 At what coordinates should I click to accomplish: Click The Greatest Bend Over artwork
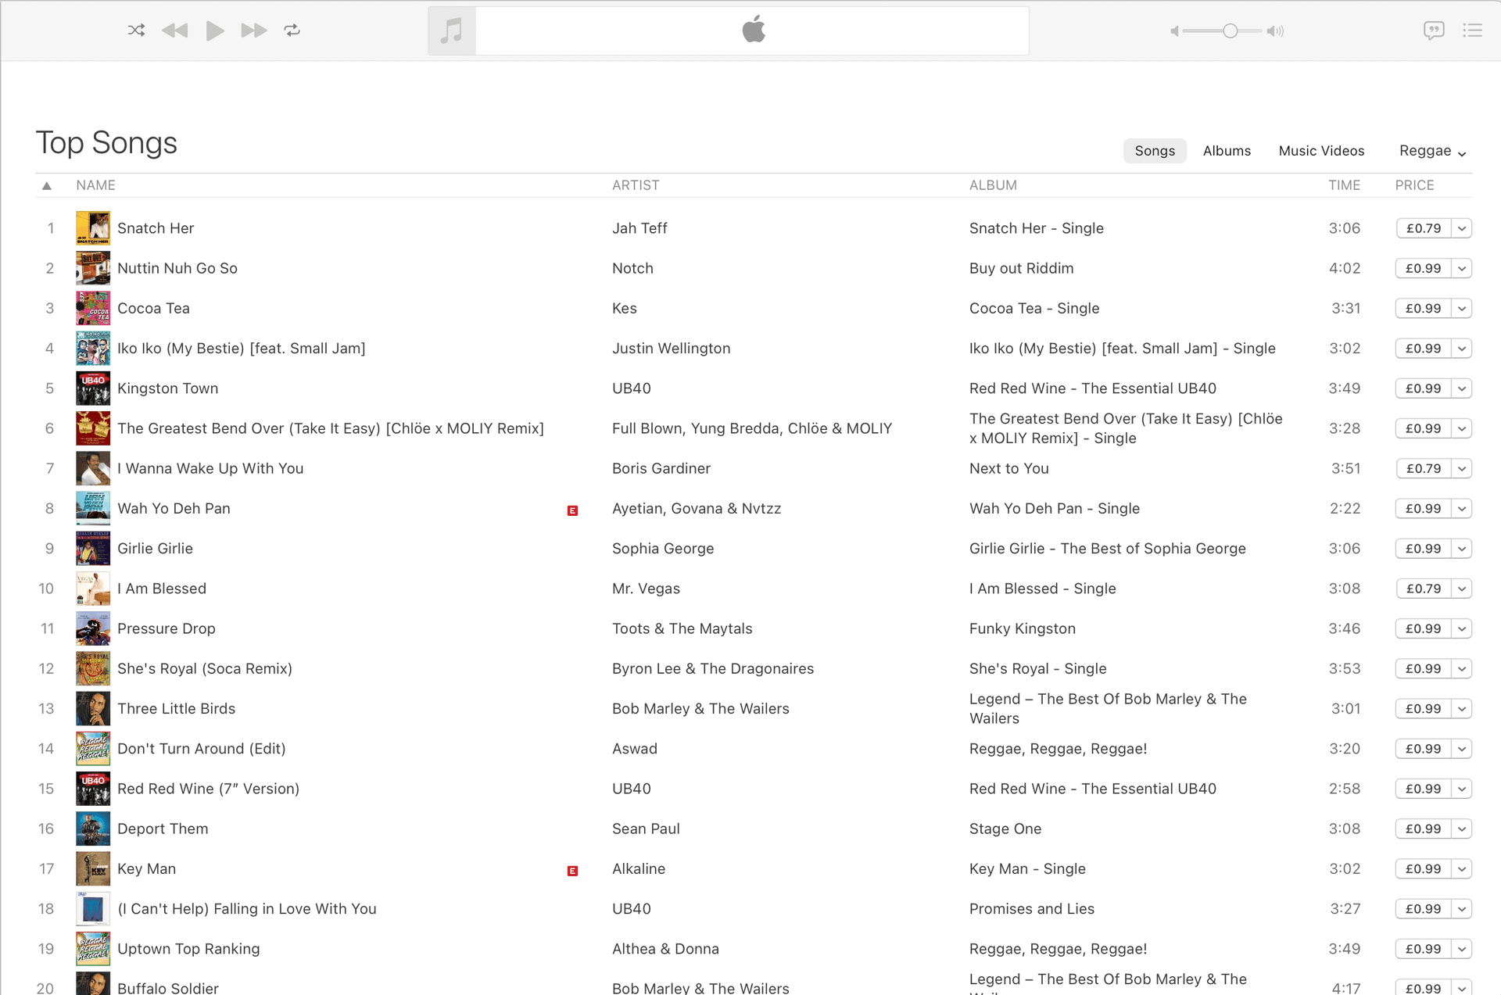coord(93,428)
